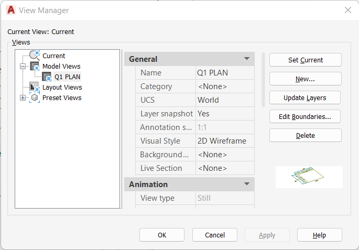Click the Name field value Q1 PLAN
Image resolution: width=359 pixels, height=250 pixels.
pyautogui.click(x=225, y=73)
